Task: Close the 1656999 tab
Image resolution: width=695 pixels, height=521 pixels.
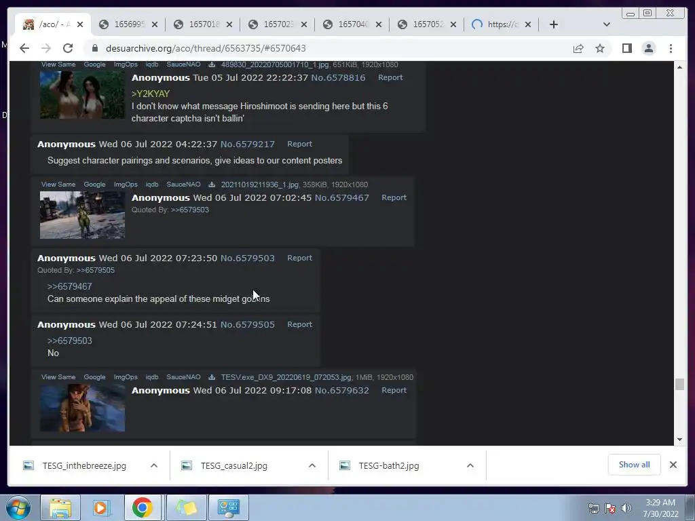Action: [155, 24]
